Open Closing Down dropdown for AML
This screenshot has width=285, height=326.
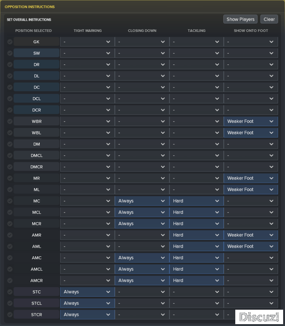[142, 246]
